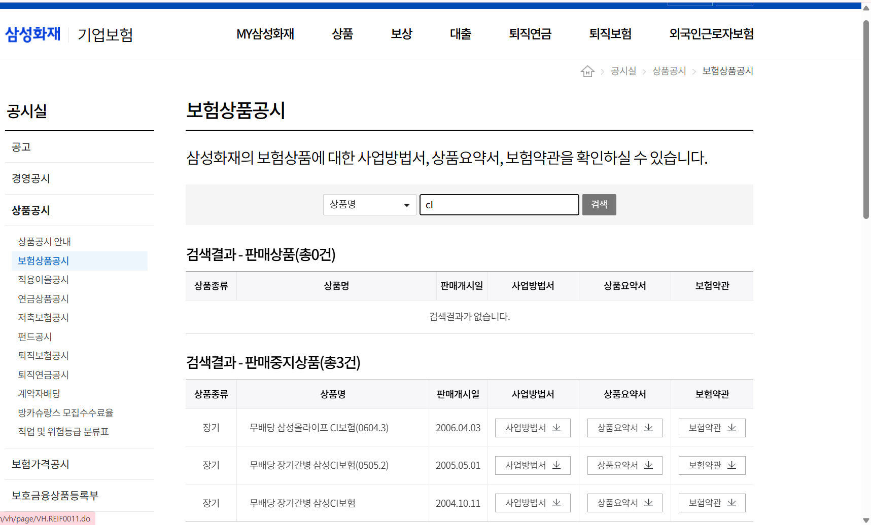This screenshot has height=525, width=871.
Task: Download 사업방법서 for 2004.10.11 product
Action: [x=533, y=503]
